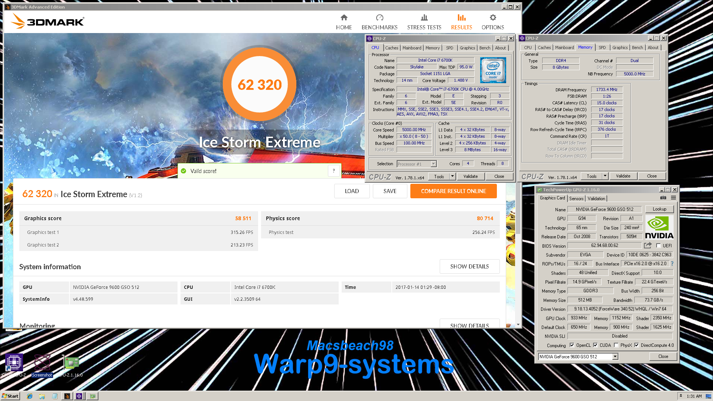Click SHOW DETAILS for System information
The height and width of the screenshot is (401, 713).
[469, 266]
